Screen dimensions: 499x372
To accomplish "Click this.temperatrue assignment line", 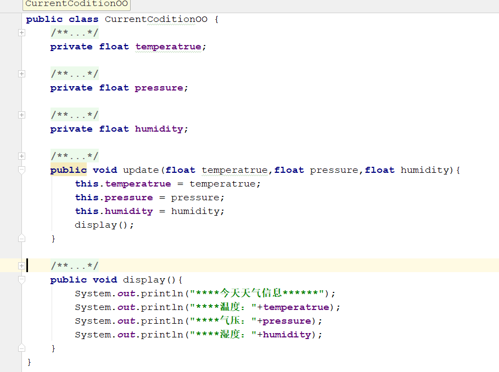I will pos(168,184).
